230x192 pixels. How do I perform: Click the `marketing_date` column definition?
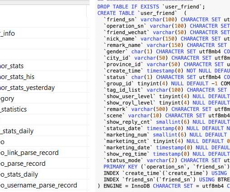[x=167, y=148]
